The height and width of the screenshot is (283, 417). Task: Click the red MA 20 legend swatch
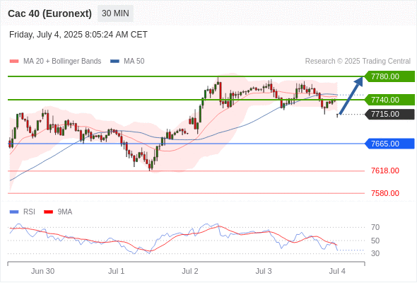(14, 62)
